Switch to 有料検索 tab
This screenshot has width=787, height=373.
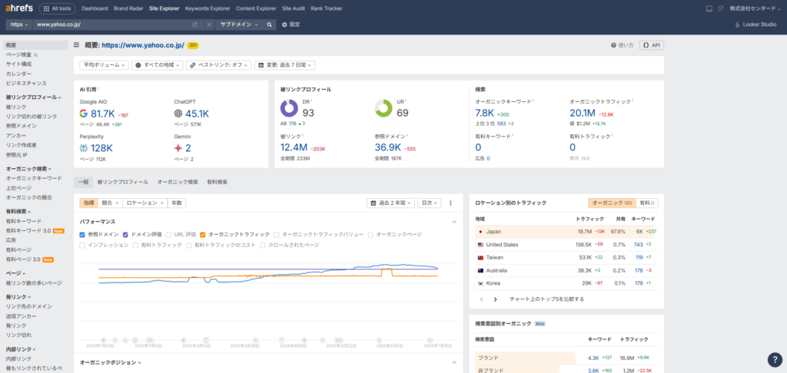(218, 182)
